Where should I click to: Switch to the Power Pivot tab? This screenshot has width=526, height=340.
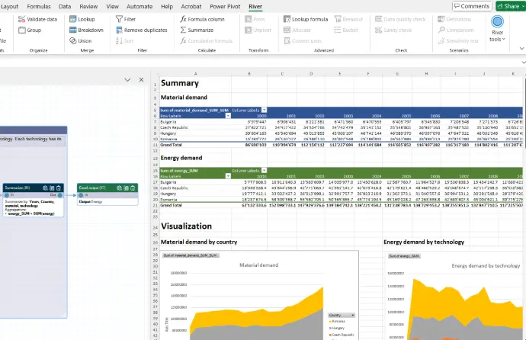(225, 5)
